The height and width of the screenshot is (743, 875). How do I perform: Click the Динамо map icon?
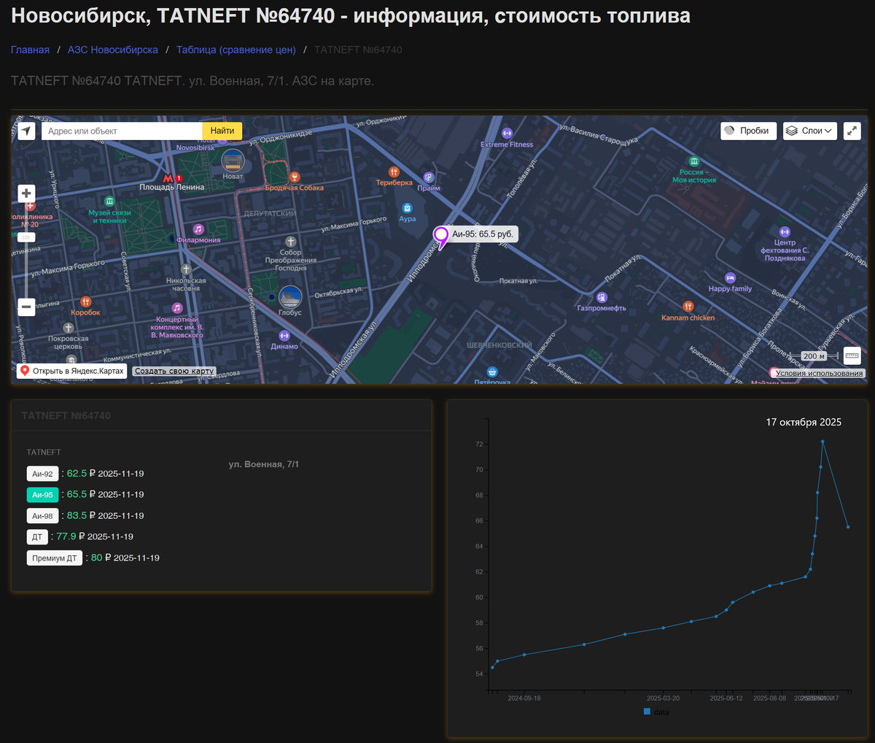coord(284,336)
